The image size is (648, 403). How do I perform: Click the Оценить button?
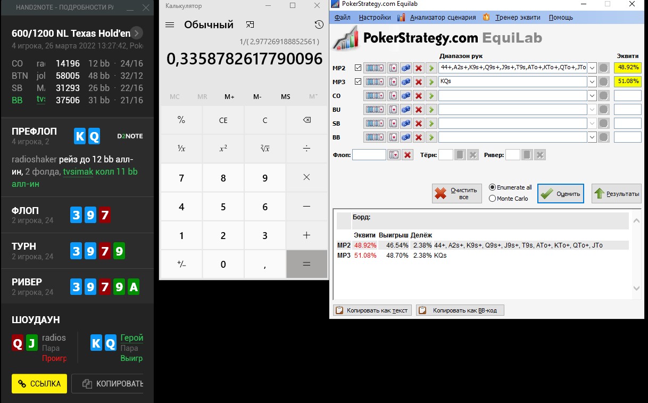(x=561, y=193)
